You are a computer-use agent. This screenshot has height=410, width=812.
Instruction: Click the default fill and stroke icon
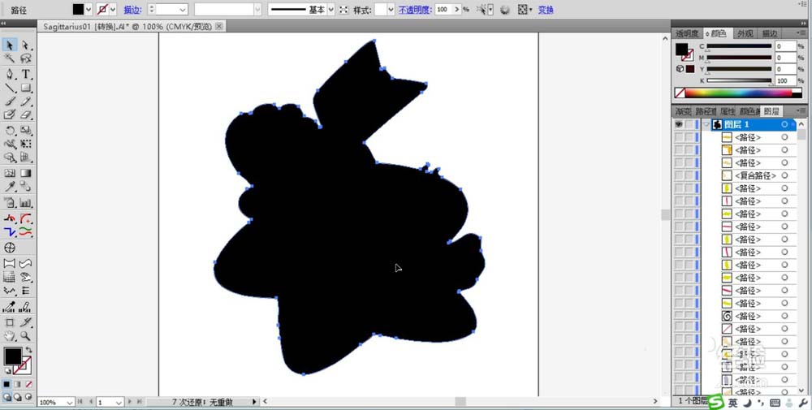click(7, 371)
